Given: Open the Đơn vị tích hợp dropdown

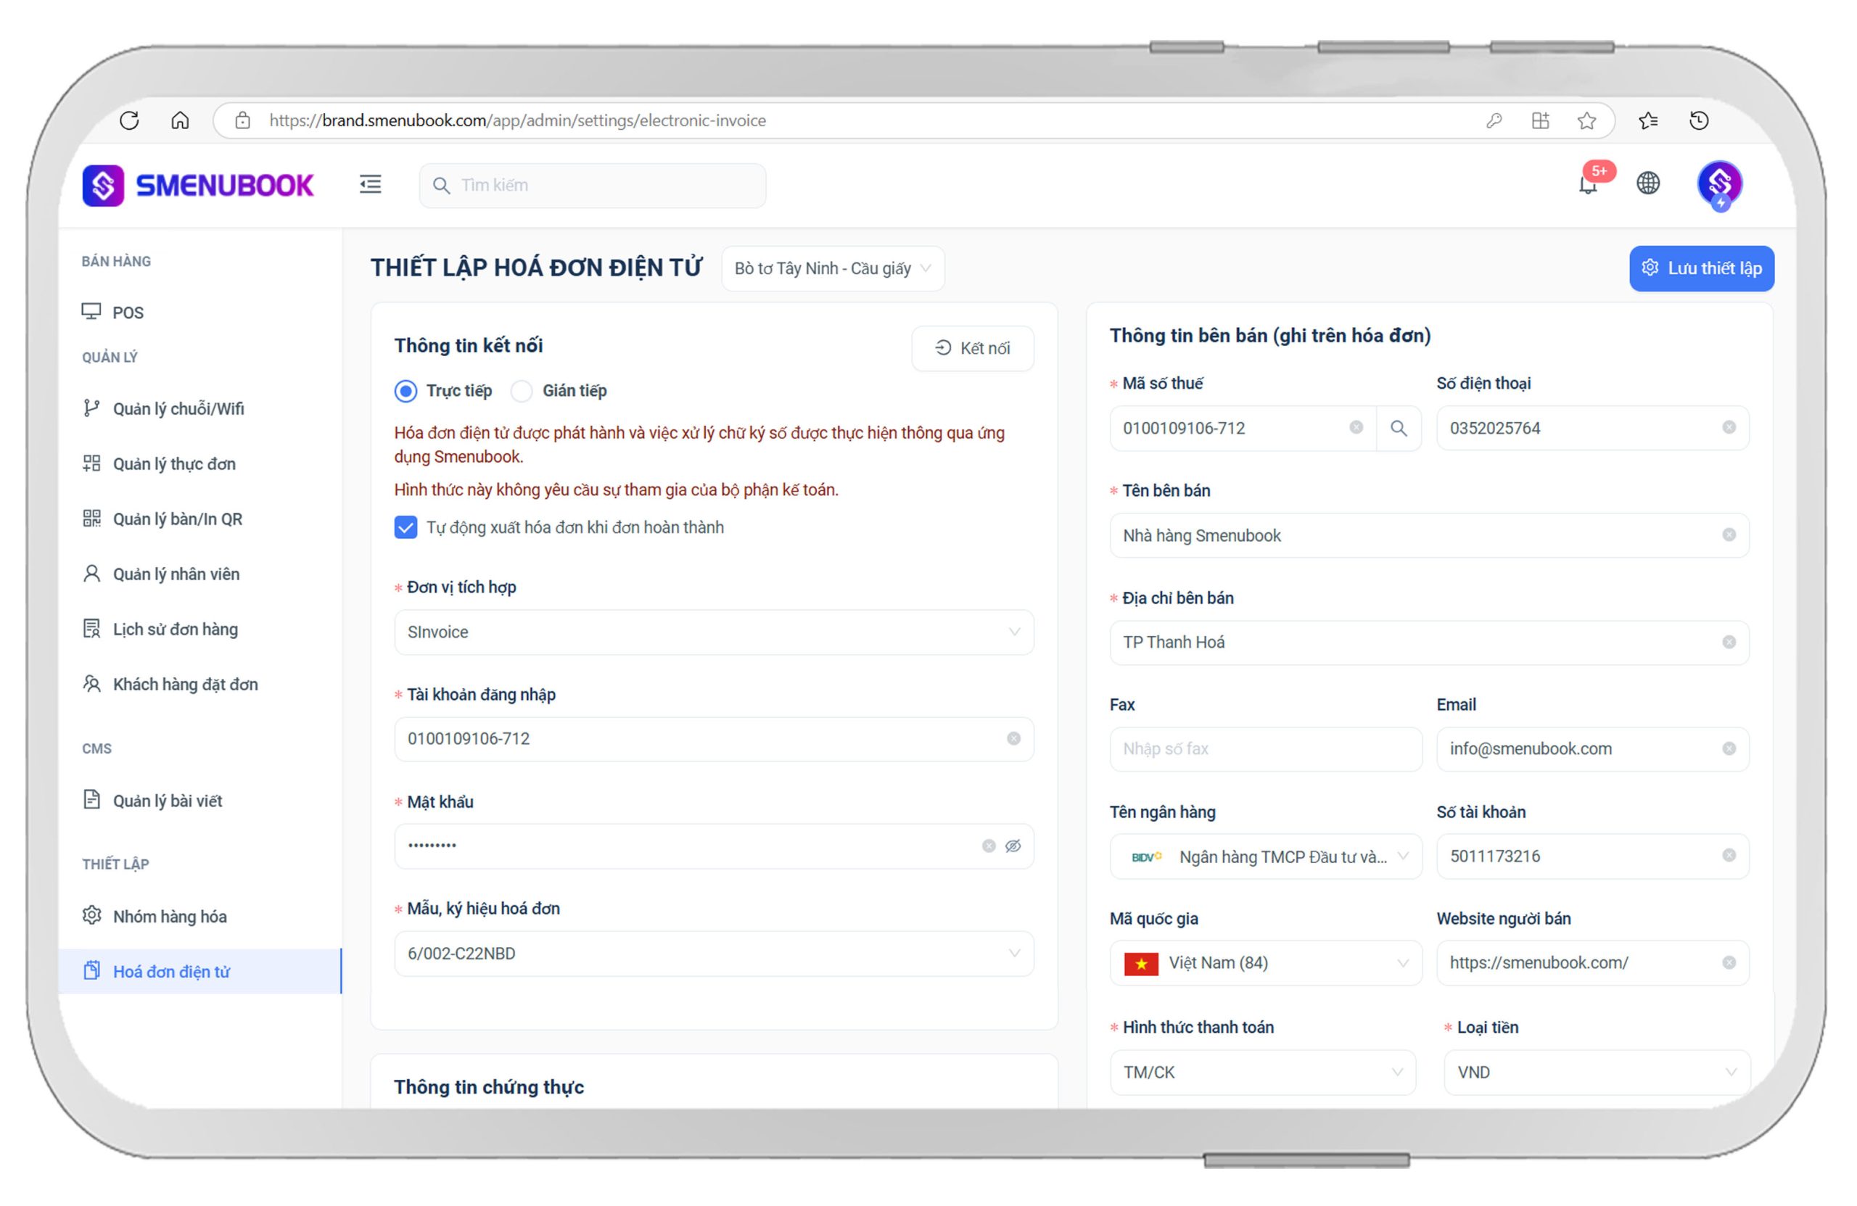Looking at the screenshot, I should tap(713, 632).
